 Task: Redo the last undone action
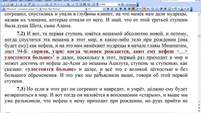(x=61, y=4)
